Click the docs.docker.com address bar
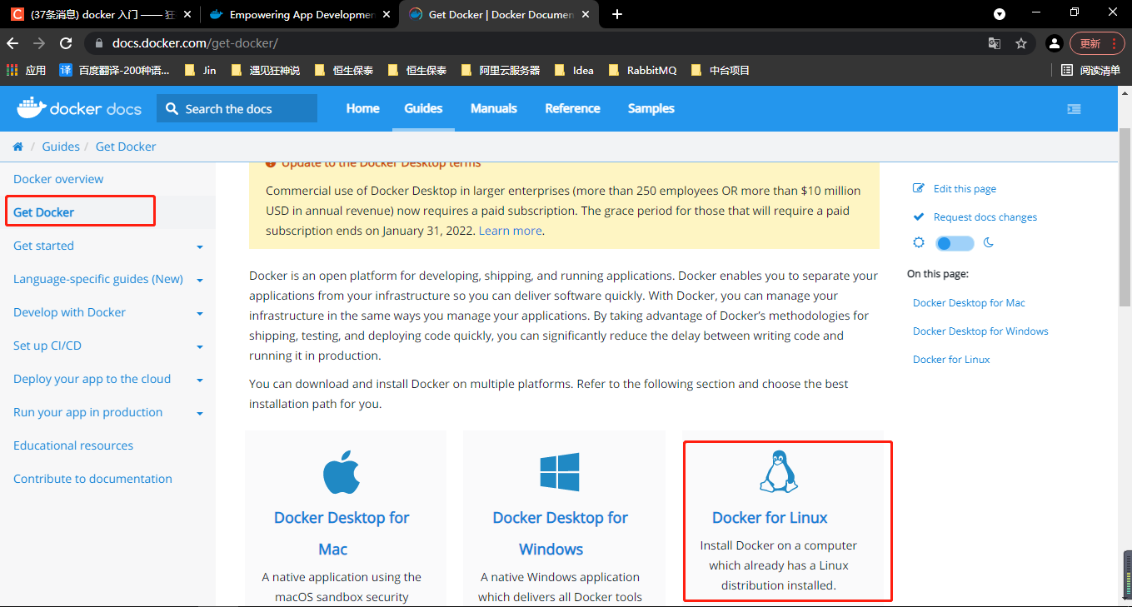Viewport: 1132px width, 607px height. (533, 43)
